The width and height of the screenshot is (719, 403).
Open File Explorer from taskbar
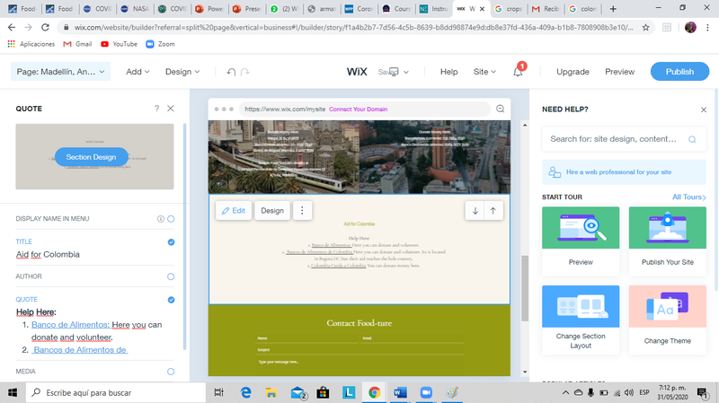pyautogui.click(x=271, y=392)
